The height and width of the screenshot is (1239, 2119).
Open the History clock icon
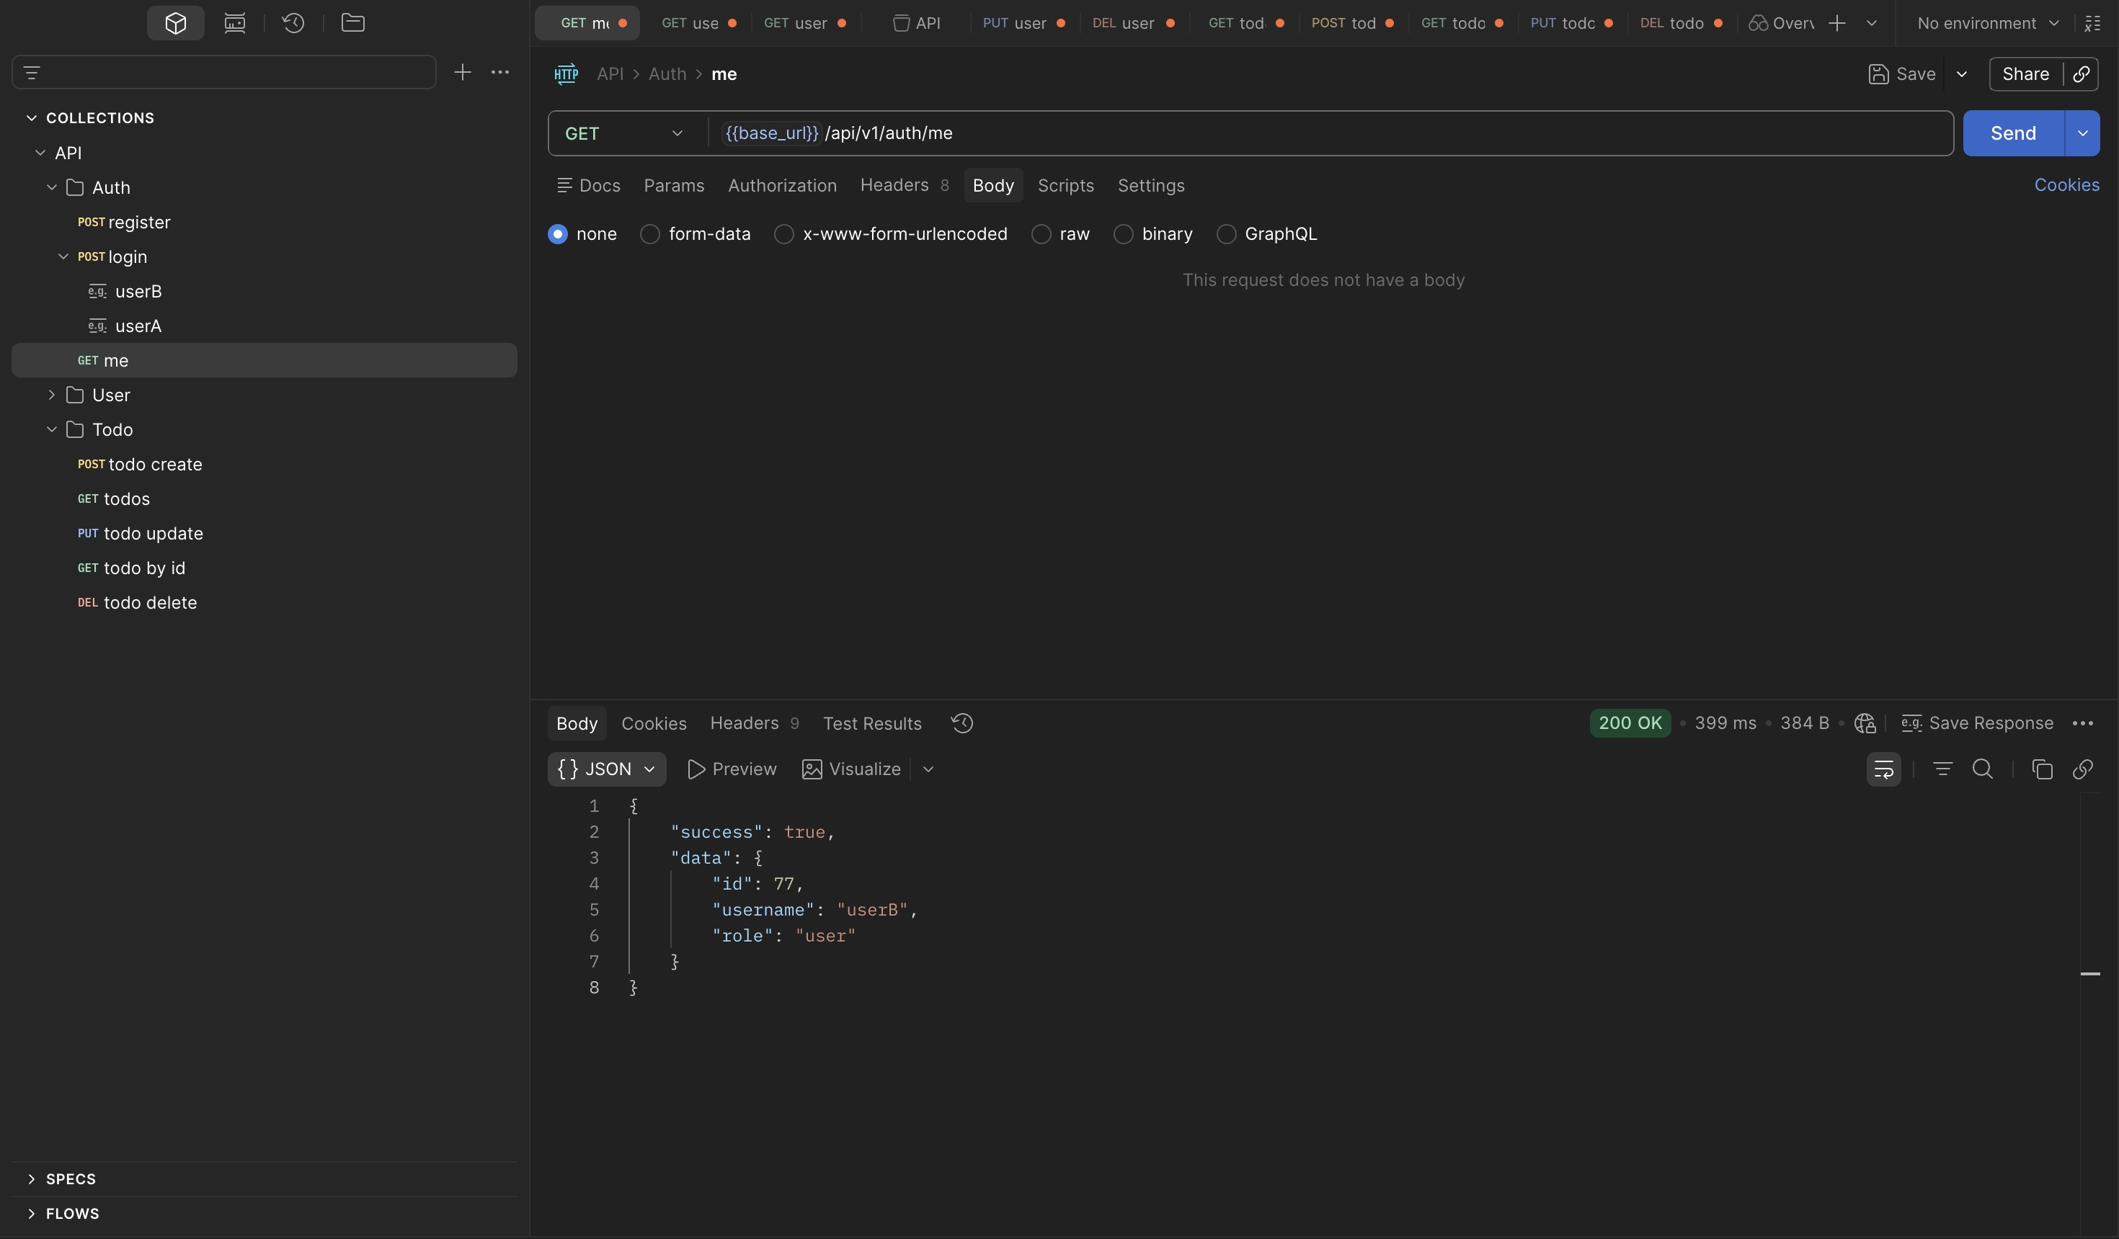(293, 23)
